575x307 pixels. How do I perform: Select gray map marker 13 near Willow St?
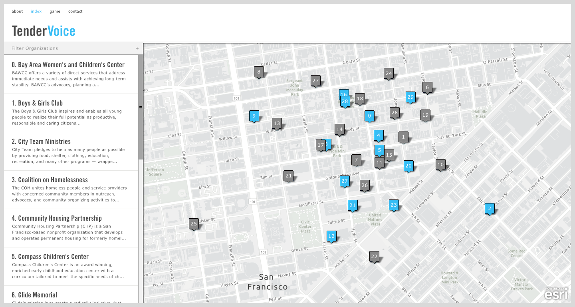[277, 124]
